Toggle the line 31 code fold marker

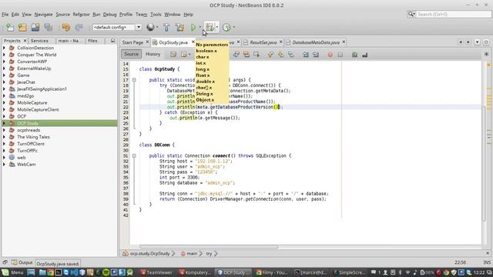click(134, 155)
